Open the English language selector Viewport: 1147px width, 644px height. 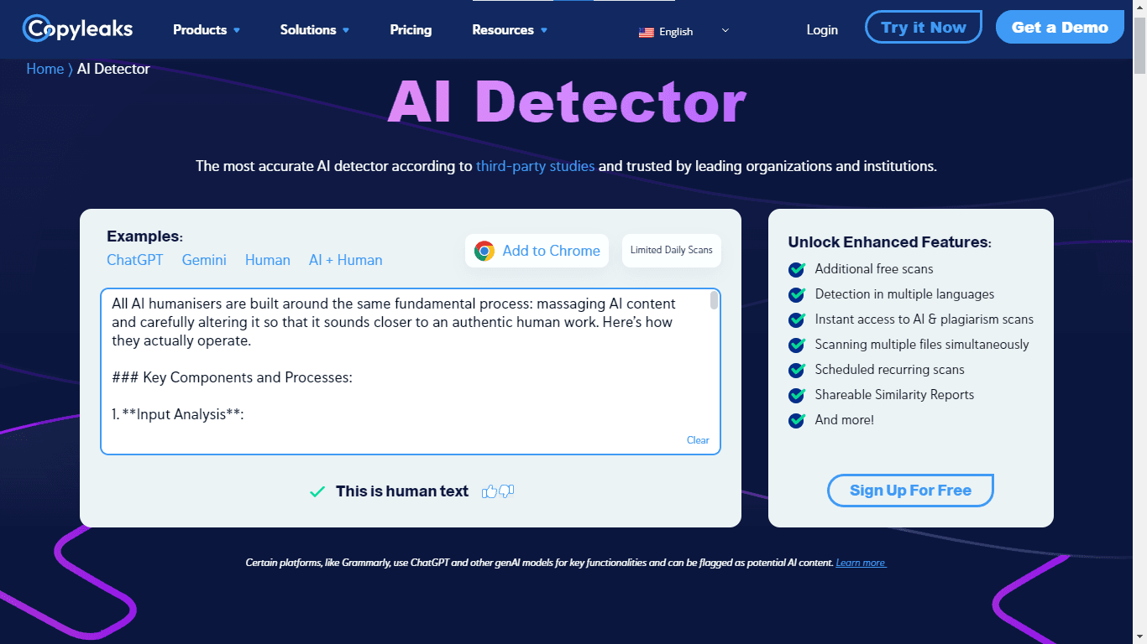tap(684, 32)
